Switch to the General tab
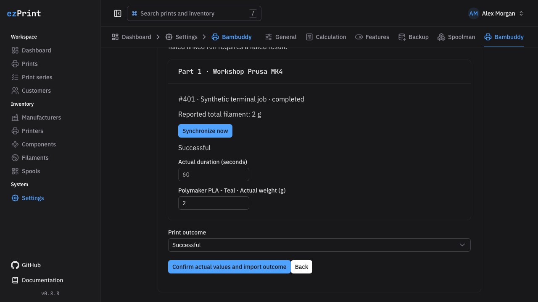 (x=281, y=37)
